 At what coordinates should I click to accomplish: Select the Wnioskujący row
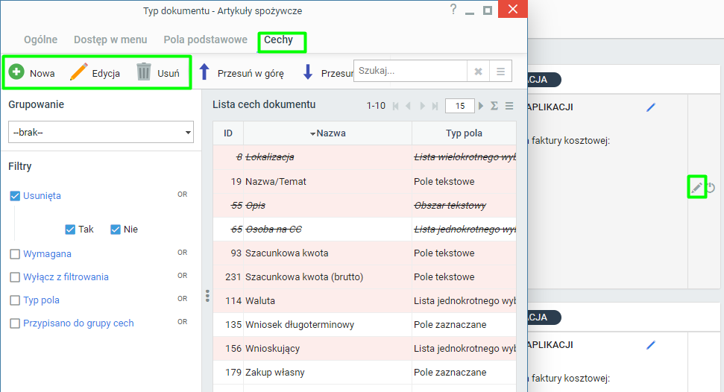365,349
